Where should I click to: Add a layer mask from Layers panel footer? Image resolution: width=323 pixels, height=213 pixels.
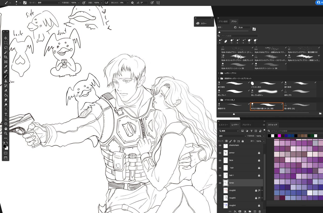(240, 211)
